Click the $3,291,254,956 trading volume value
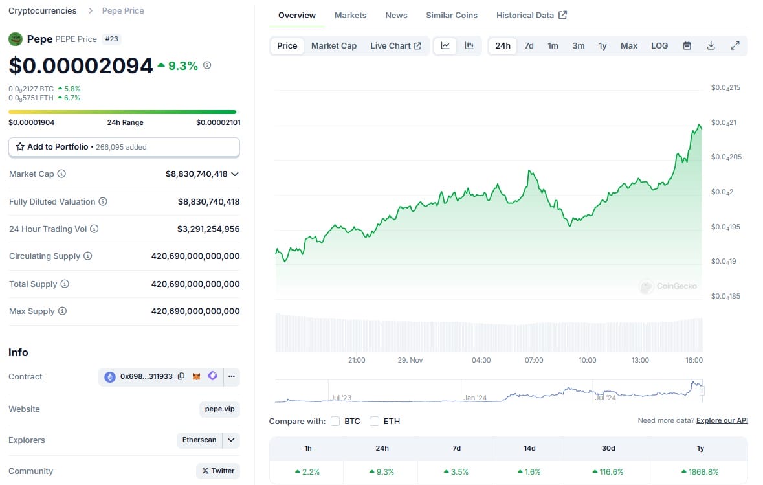Image resolution: width=763 pixels, height=485 pixels. pos(208,229)
